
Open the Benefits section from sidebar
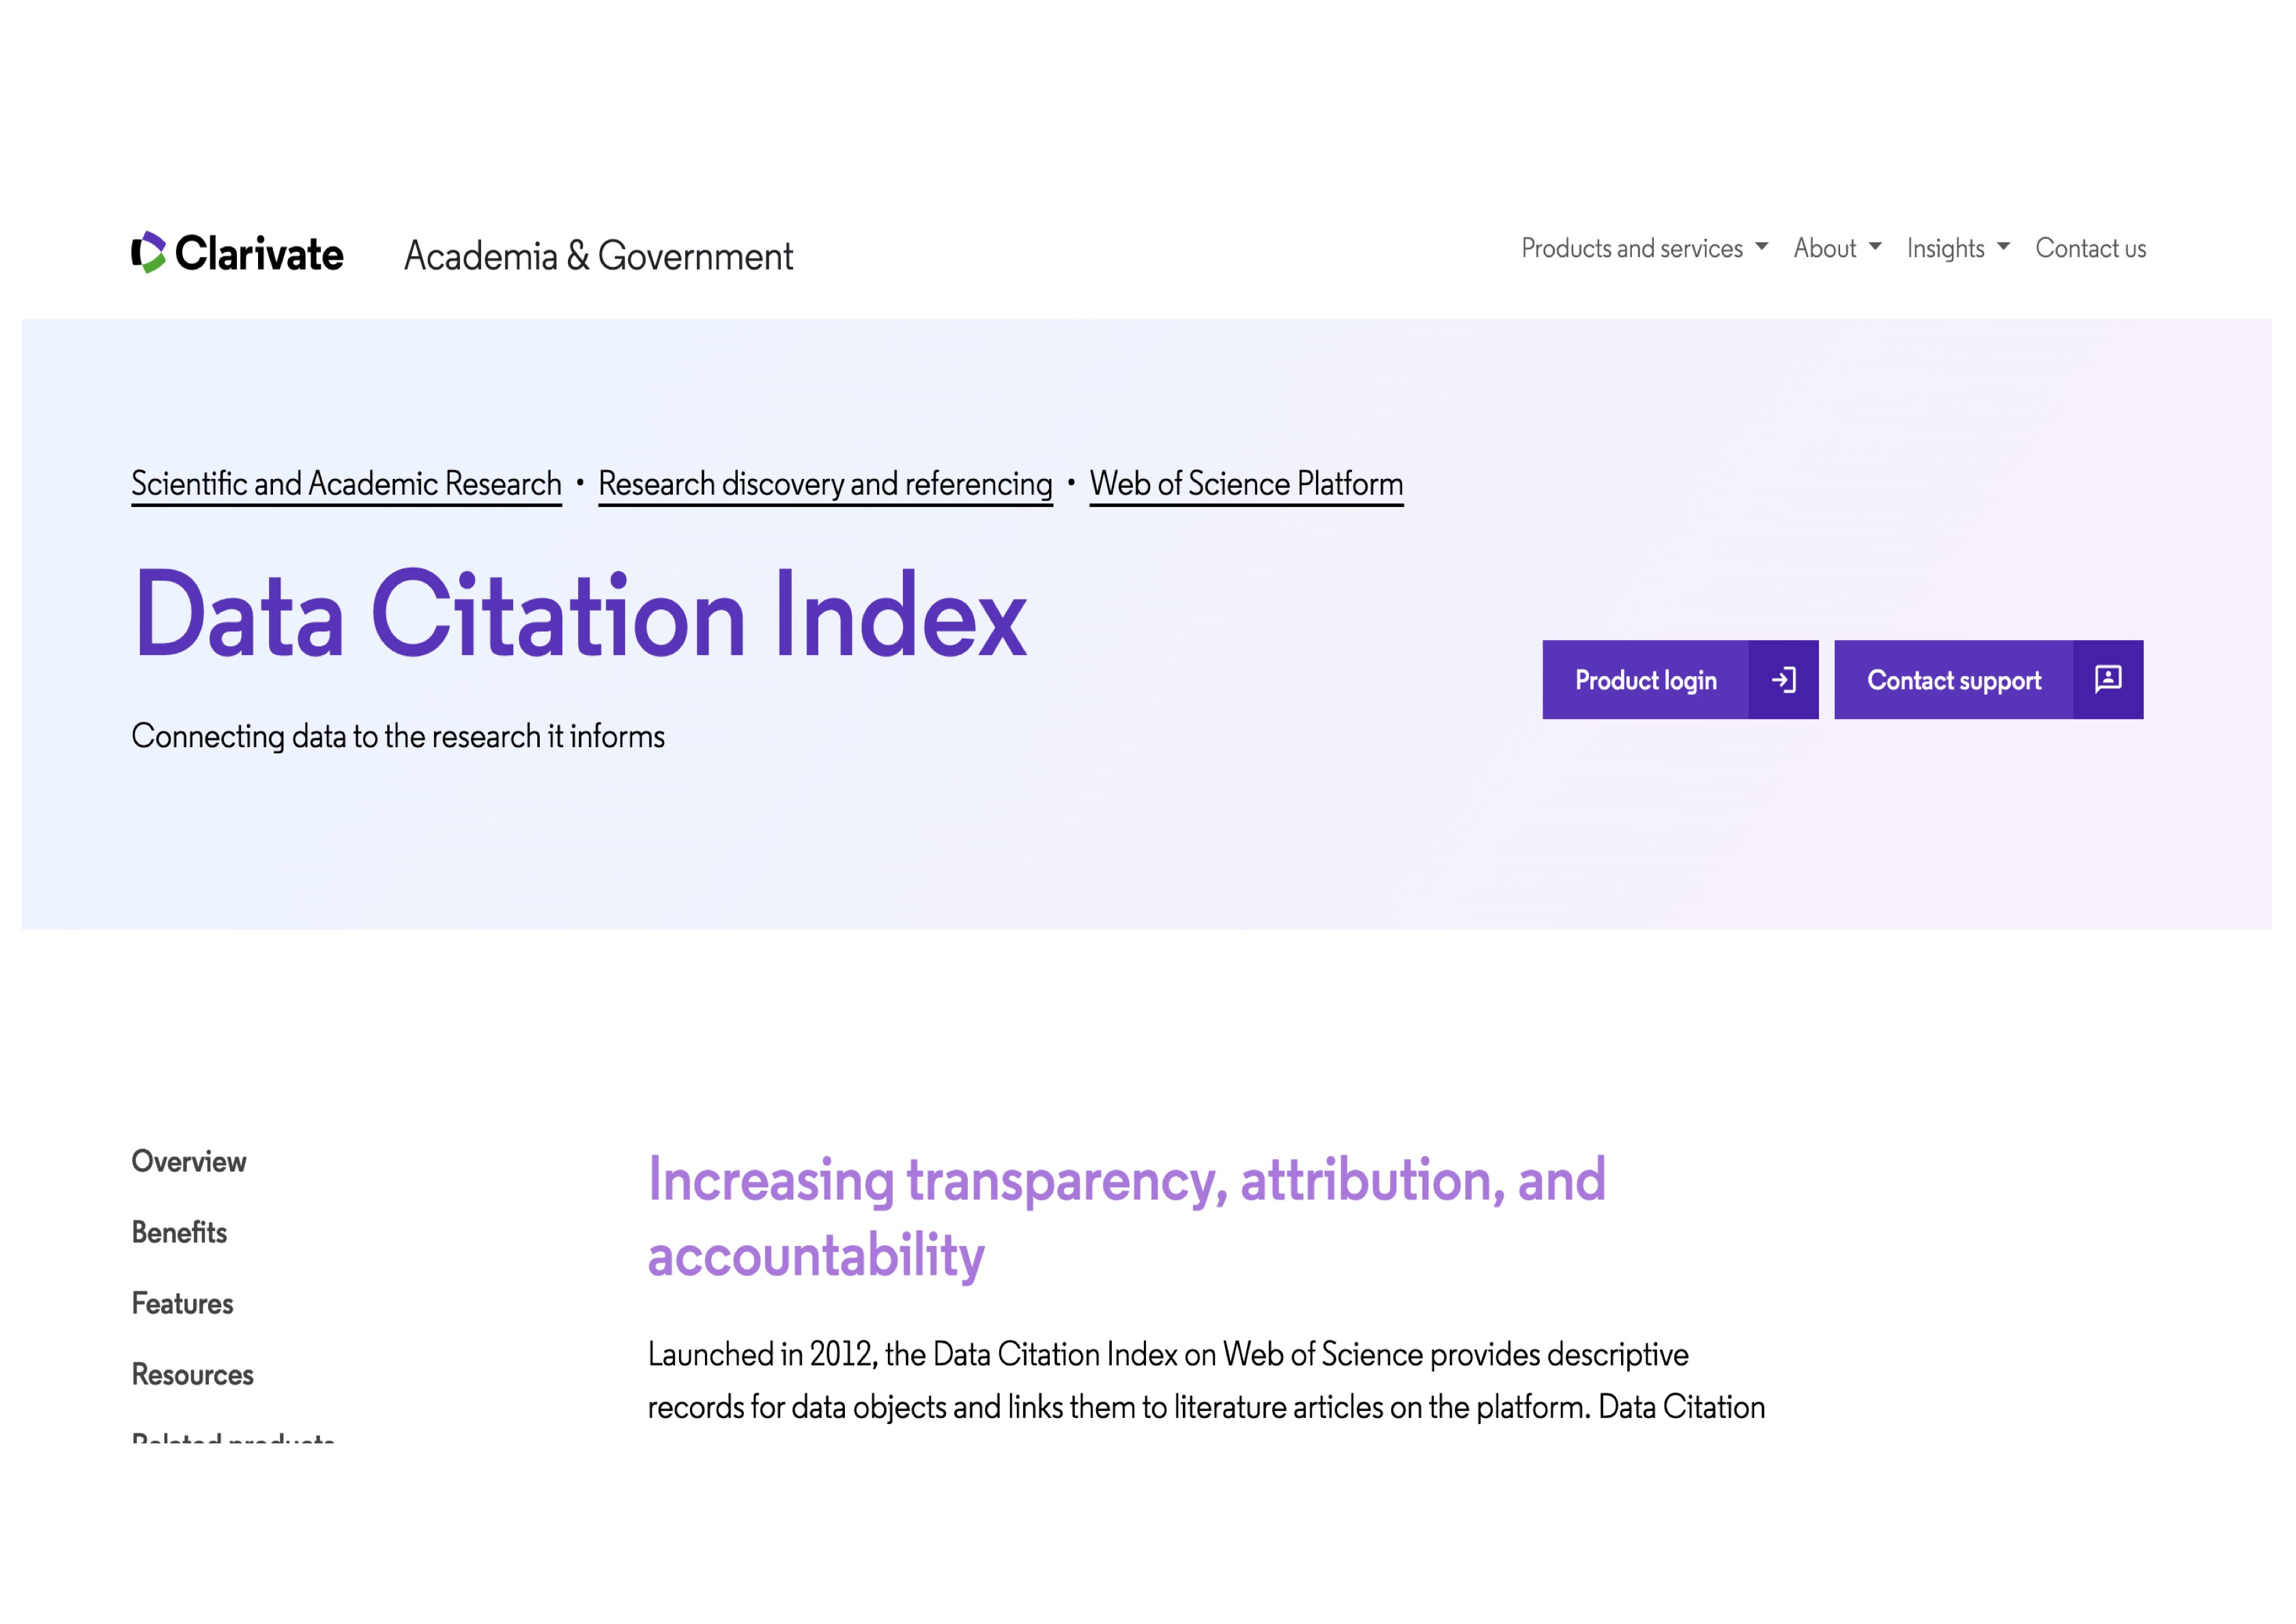pos(179,1233)
